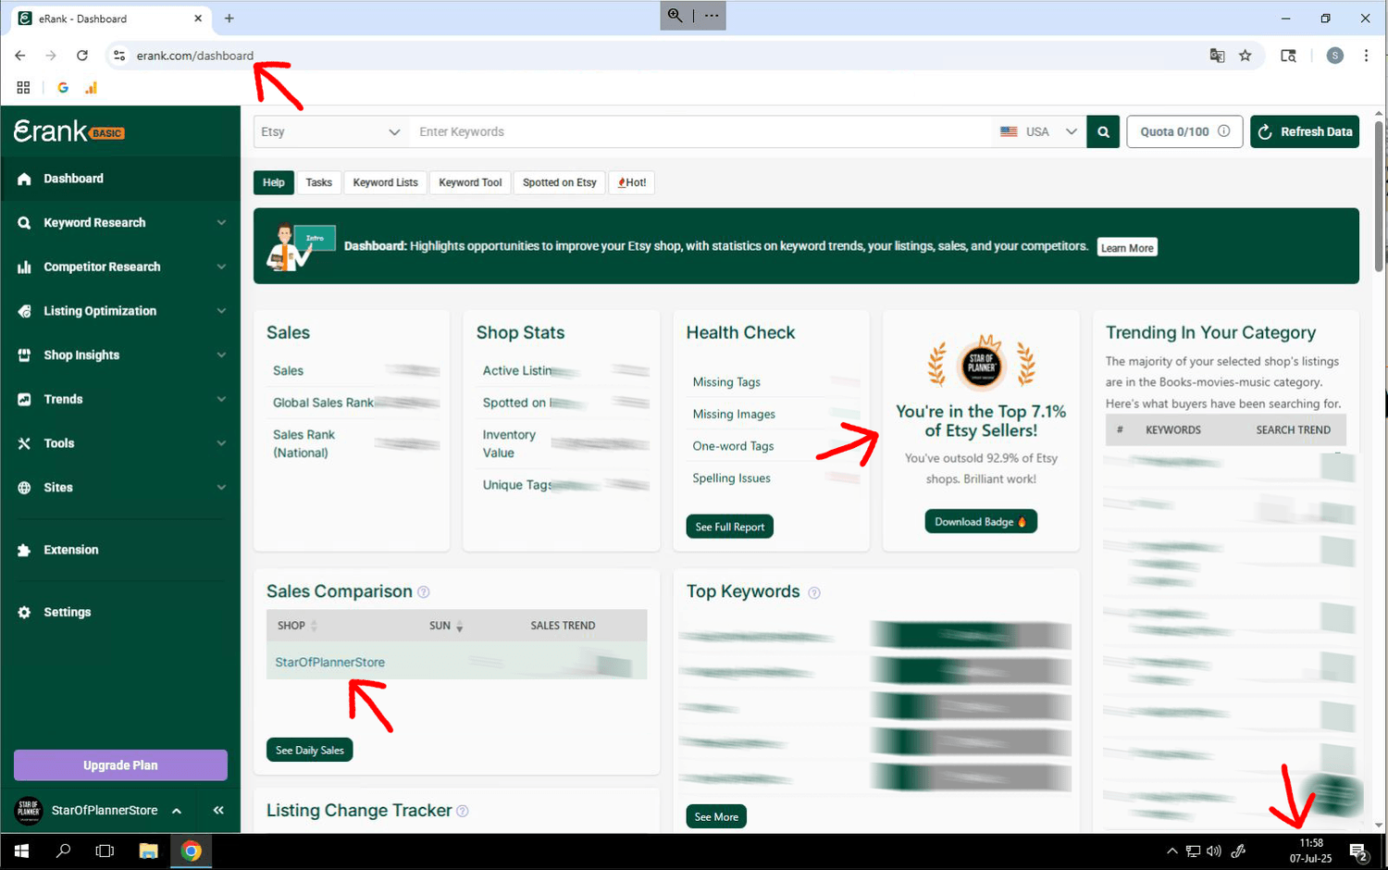The width and height of the screenshot is (1388, 870).
Task: Sort by SHOP column header
Action: coord(297,626)
